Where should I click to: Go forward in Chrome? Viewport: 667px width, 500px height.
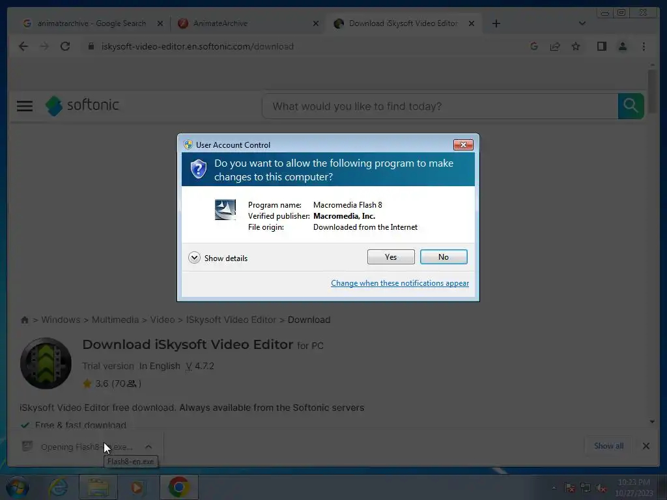coord(44,46)
